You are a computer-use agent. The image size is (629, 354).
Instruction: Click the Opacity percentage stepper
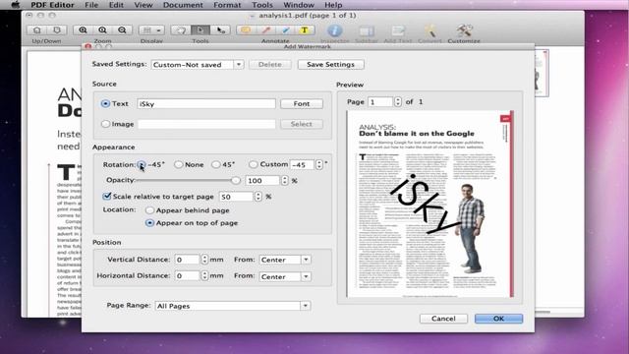point(284,181)
